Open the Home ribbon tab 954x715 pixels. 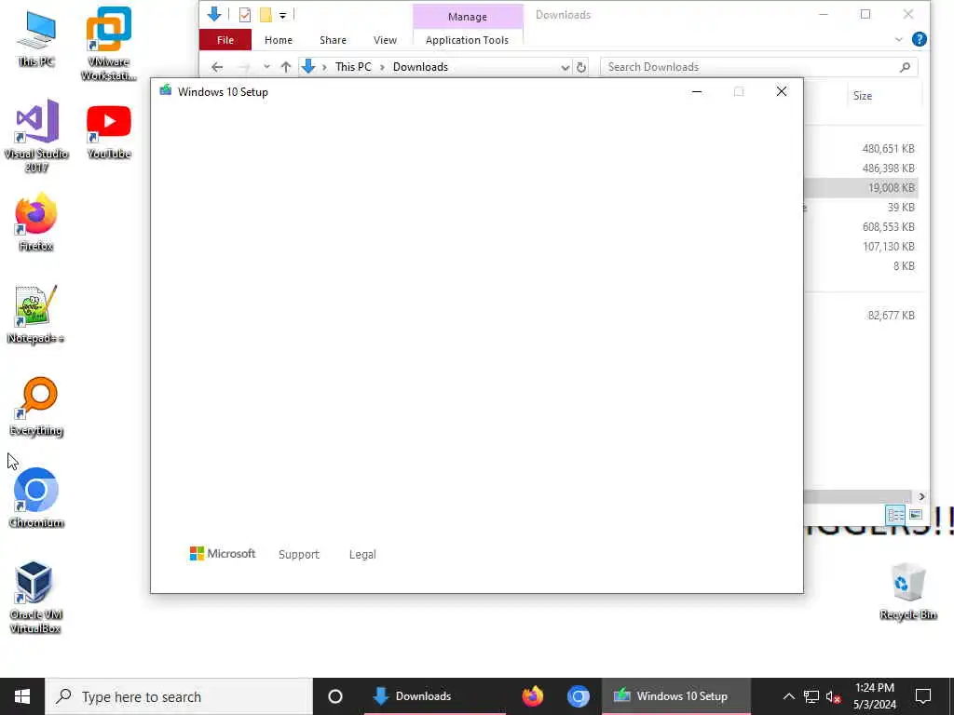pos(279,40)
